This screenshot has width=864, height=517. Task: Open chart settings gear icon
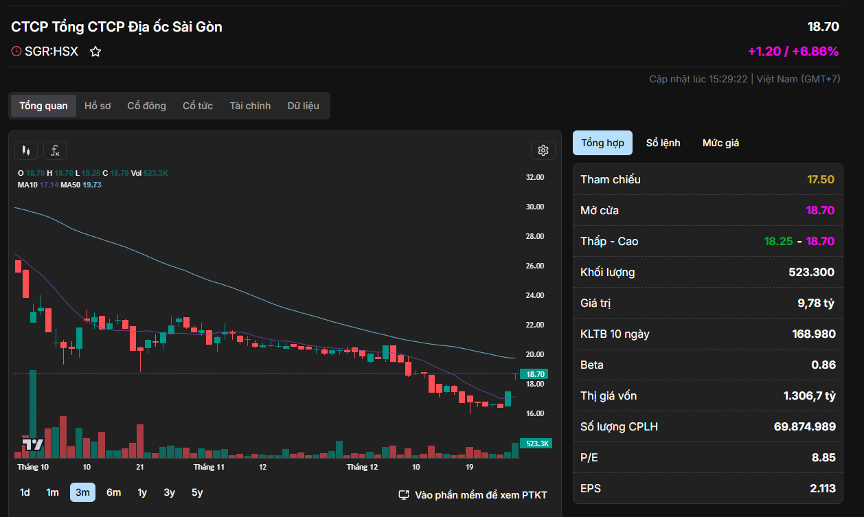click(543, 150)
